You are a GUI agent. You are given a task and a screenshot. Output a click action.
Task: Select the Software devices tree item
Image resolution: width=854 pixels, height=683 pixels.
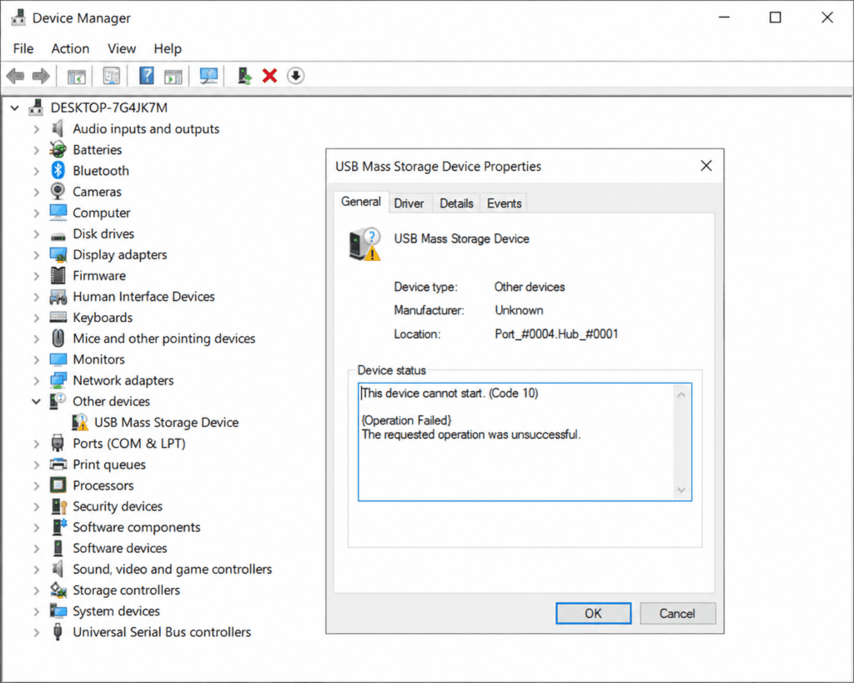120,548
